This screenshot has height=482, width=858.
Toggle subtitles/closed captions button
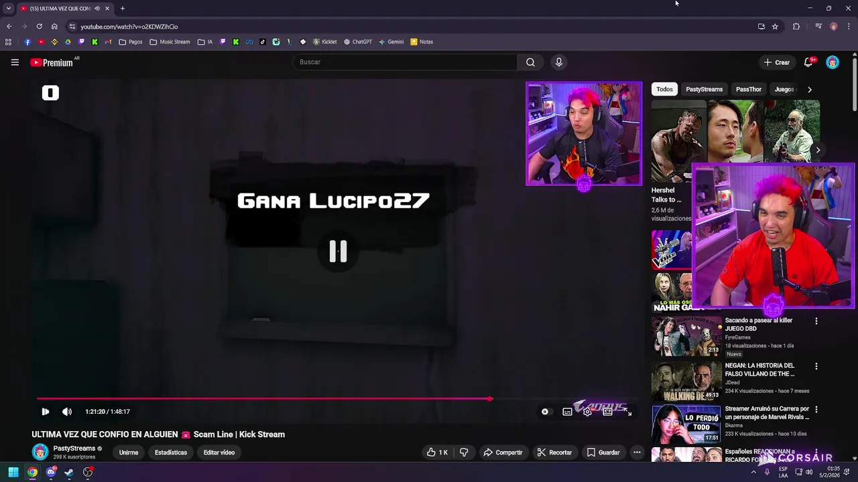tap(567, 412)
